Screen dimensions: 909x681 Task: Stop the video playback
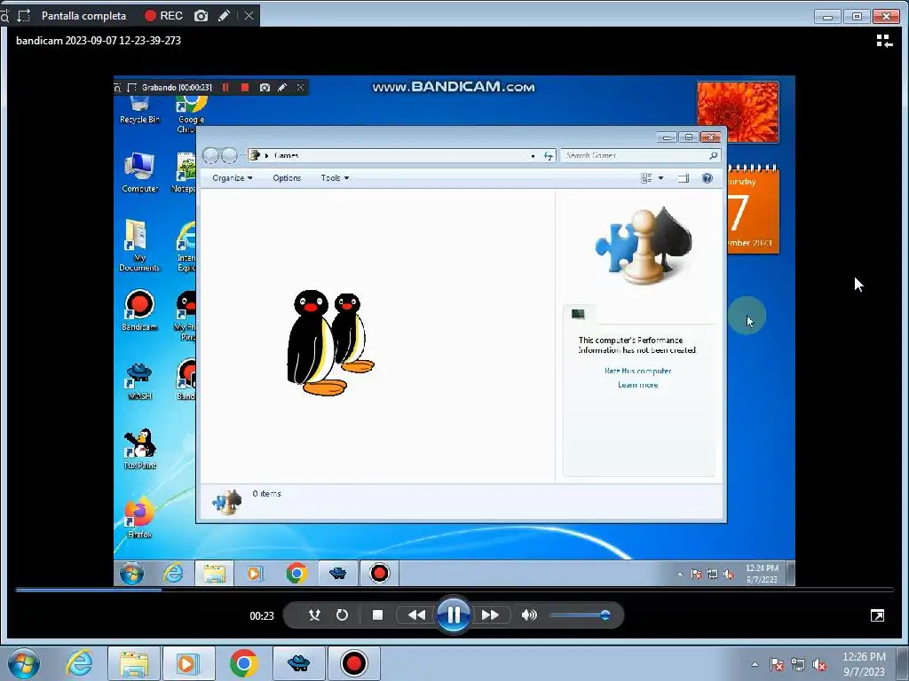click(377, 615)
